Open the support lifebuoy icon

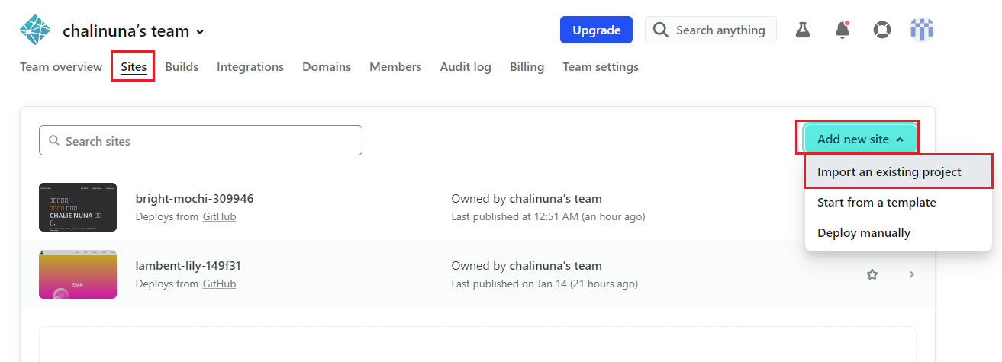tap(882, 30)
